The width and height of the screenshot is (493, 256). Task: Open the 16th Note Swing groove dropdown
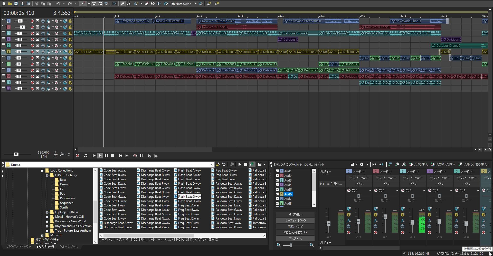pyautogui.click(x=196, y=4)
